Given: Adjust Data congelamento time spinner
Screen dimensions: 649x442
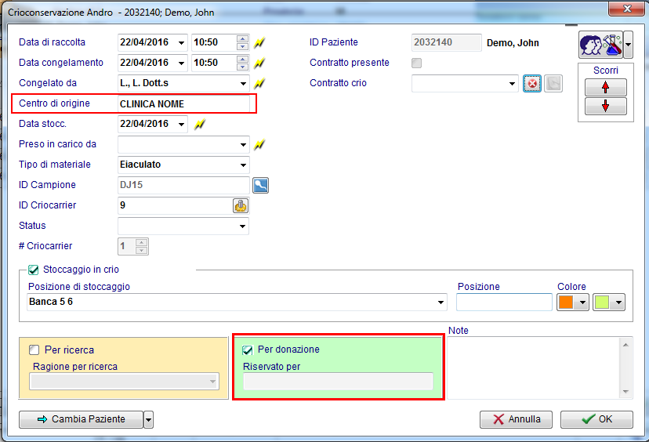Looking at the screenshot, I should tap(242, 63).
